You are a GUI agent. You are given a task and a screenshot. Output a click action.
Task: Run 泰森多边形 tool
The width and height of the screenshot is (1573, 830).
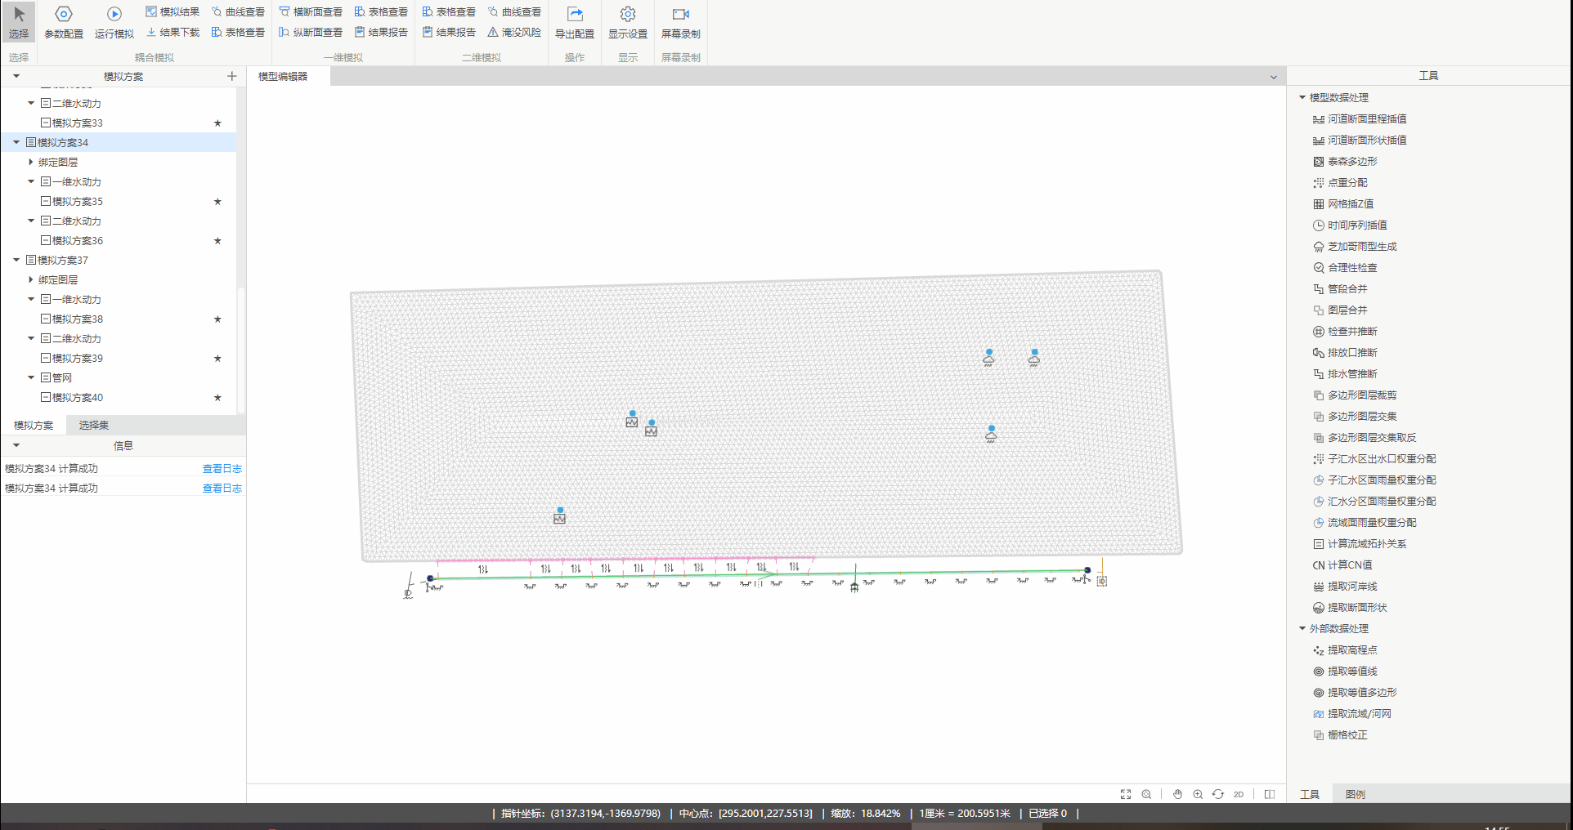[1345, 161]
